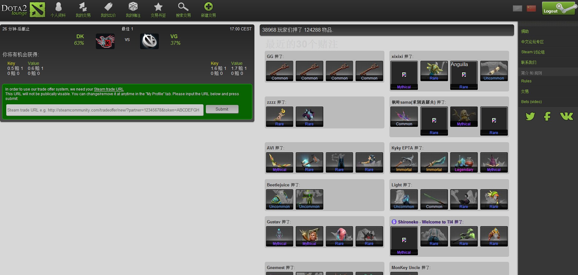Screen dimensions: 578x275
Task: Click GG's first Common key item
Action: point(279,71)
